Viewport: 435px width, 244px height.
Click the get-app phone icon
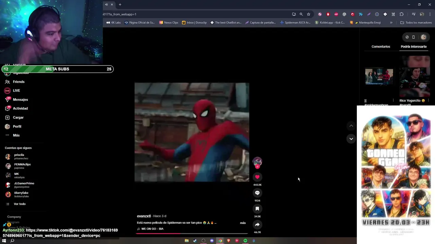coord(414,37)
